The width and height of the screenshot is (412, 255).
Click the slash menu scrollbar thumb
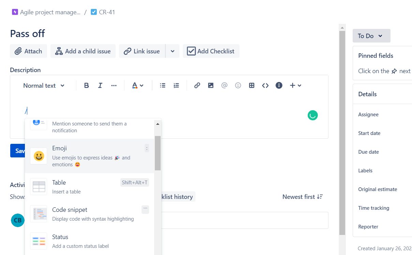pyautogui.click(x=158, y=153)
